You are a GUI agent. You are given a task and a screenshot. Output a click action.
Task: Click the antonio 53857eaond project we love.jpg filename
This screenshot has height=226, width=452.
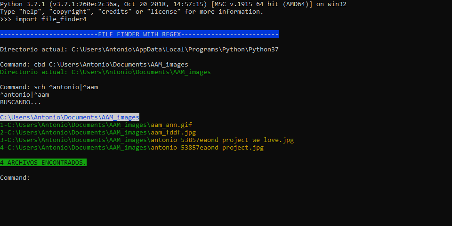pyautogui.click(x=222, y=140)
